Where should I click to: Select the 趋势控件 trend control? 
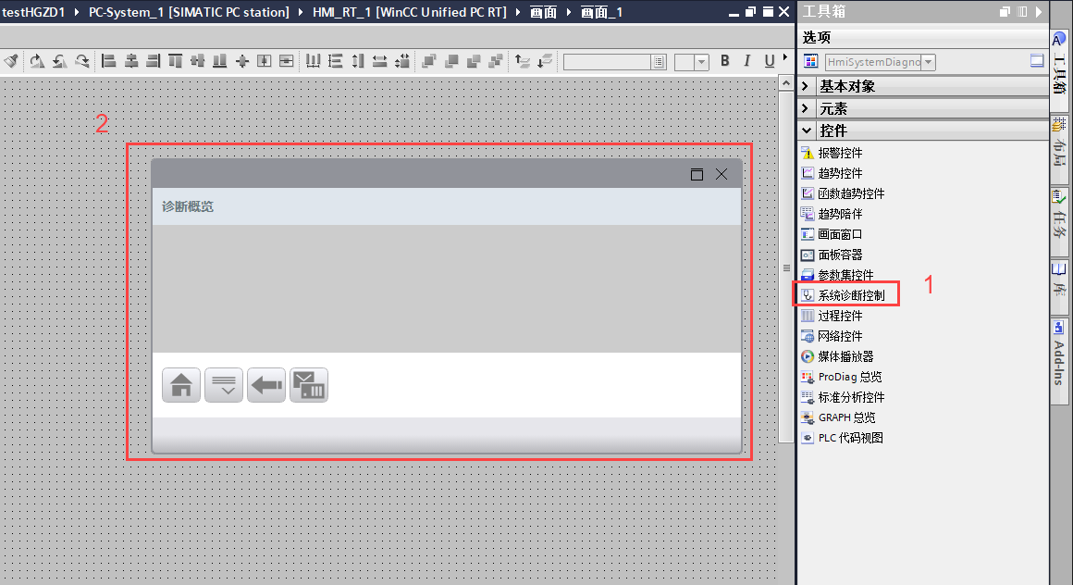839,173
